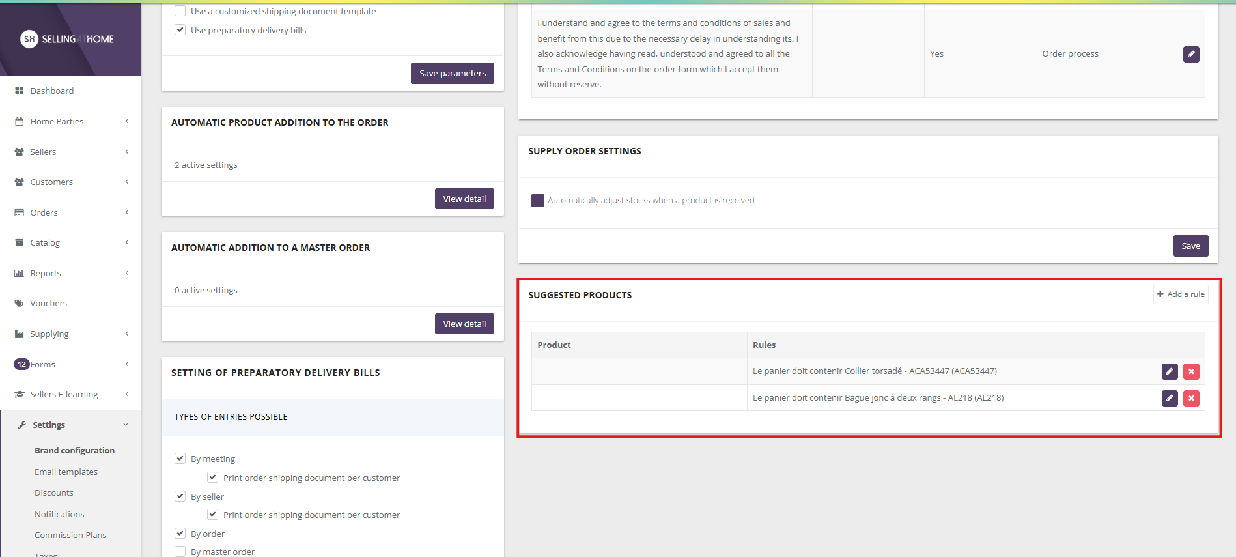Open Email templates settings page
This screenshot has height=557, width=1236.
tap(66, 472)
